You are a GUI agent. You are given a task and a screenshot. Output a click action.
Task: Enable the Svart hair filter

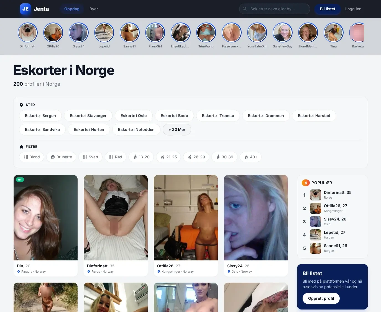click(91, 157)
